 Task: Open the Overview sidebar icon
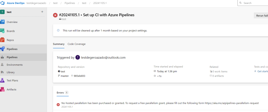(3, 22)
